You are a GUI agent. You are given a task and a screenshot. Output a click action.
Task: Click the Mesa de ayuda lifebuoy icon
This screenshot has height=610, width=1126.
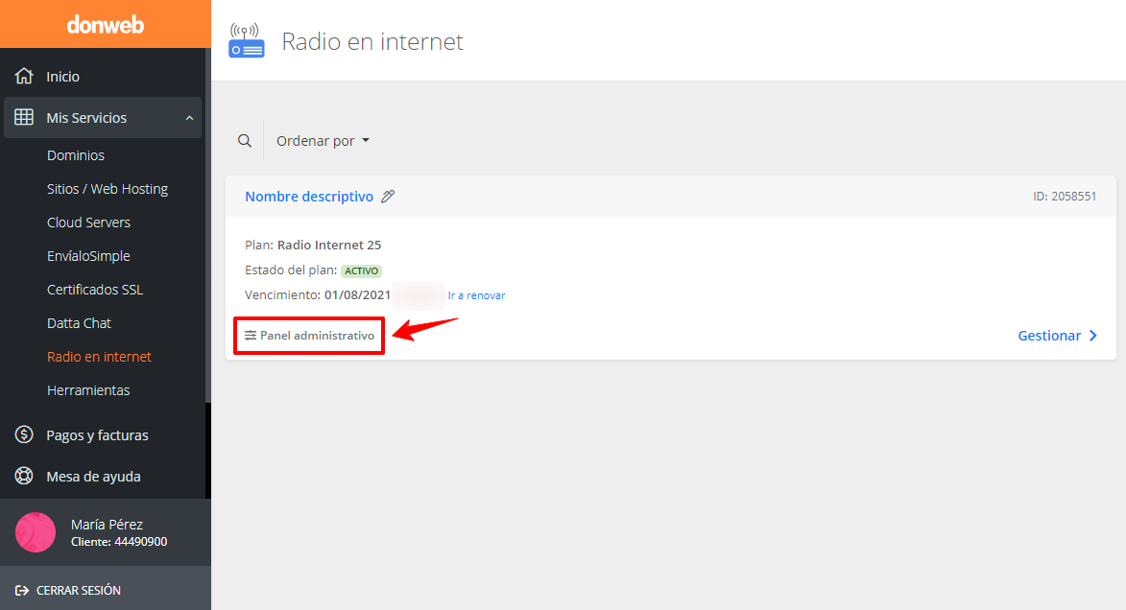24,476
